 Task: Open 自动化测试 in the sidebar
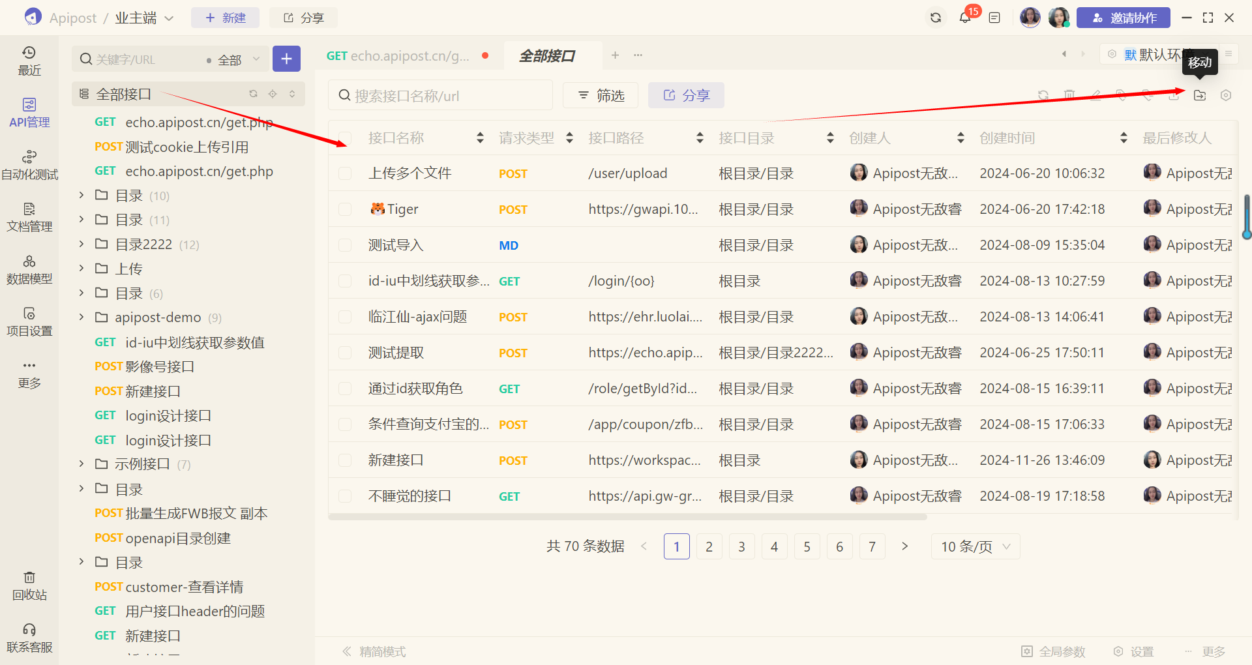pos(29,165)
